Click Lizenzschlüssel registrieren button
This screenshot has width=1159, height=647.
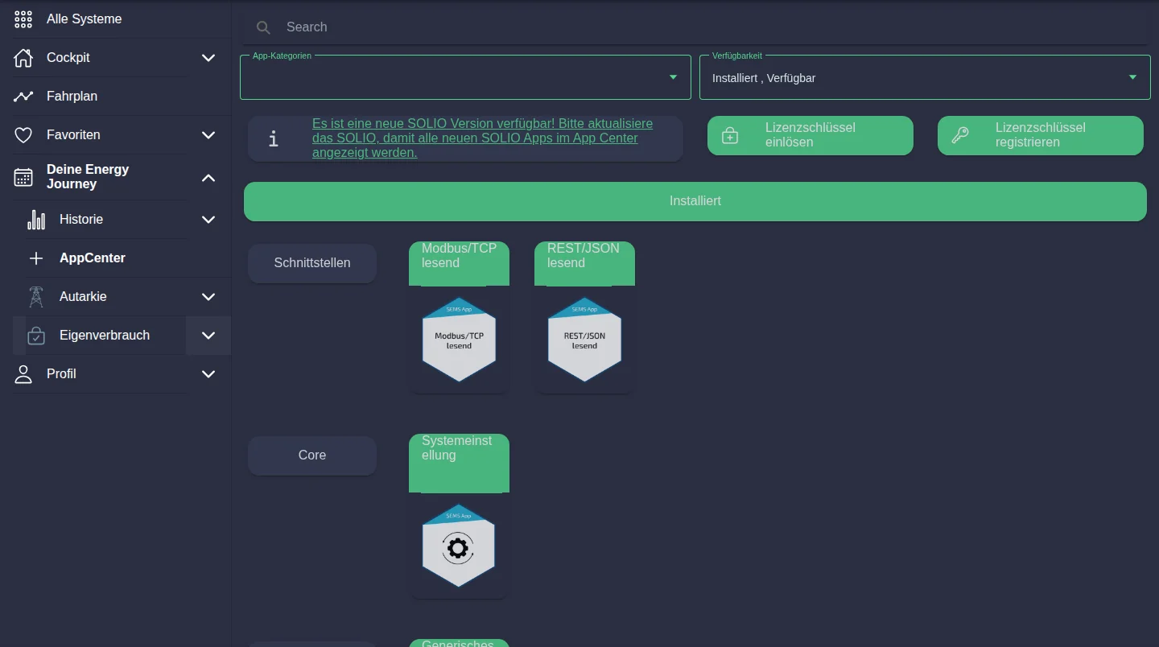click(1041, 135)
